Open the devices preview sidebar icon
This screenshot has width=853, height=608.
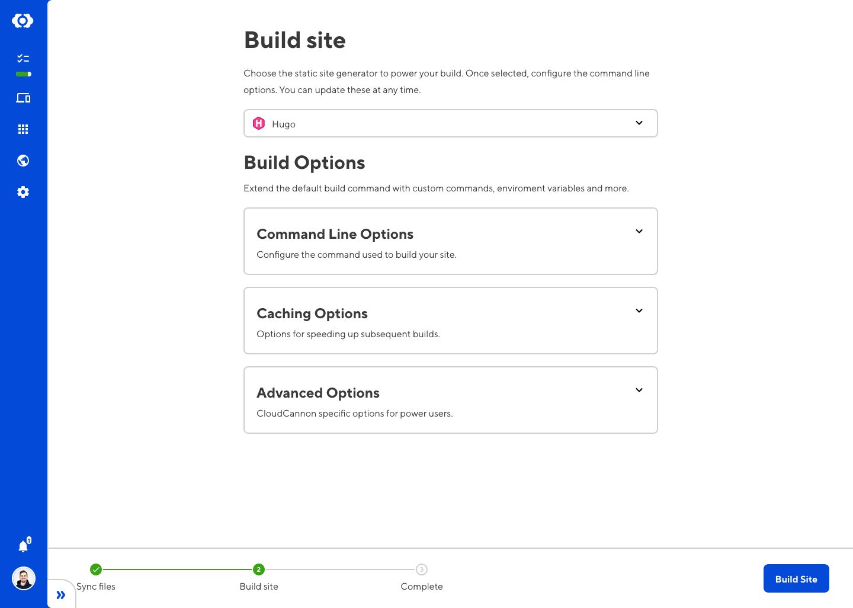[23, 98]
